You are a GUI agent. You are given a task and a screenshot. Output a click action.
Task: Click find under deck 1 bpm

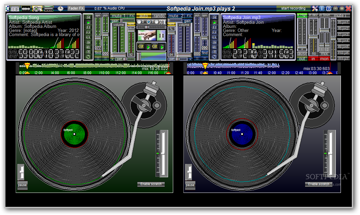coord(98,53)
